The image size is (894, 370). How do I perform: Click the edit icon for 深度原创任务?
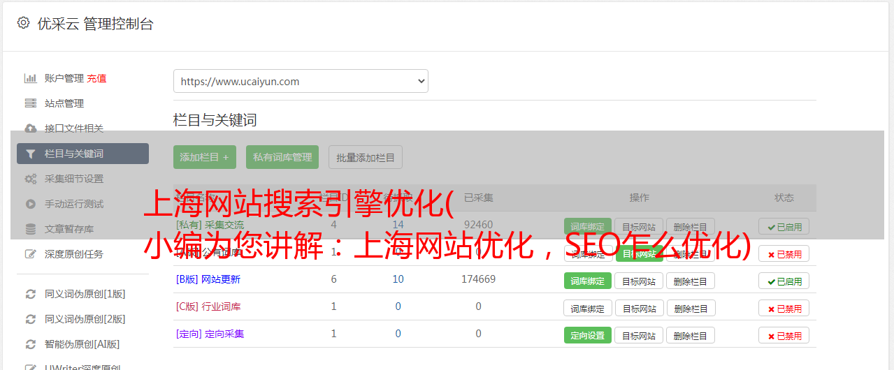[x=31, y=254]
